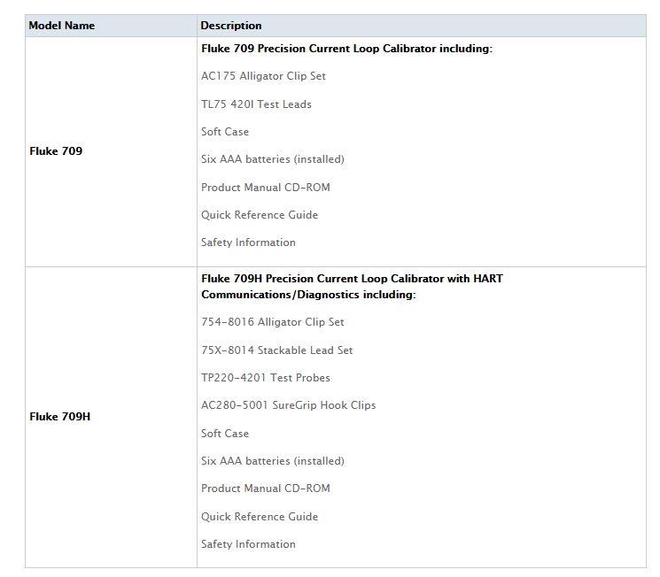Click 'Soft Case' in the Fluke 709 row
The image size is (660, 577).
point(225,132)
